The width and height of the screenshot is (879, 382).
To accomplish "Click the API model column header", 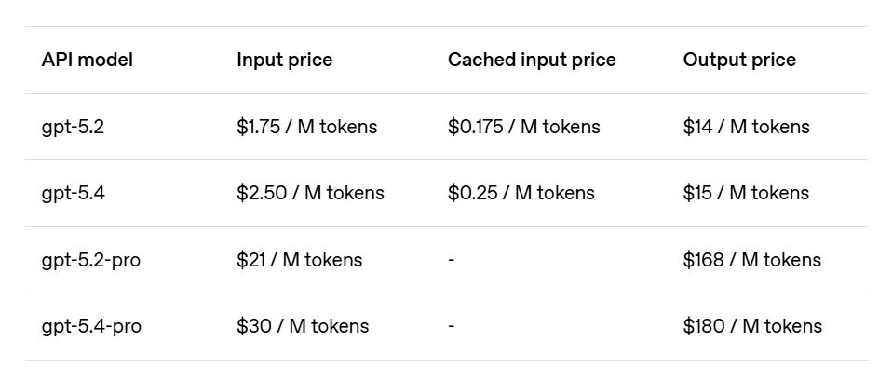I will coord(87,60).
